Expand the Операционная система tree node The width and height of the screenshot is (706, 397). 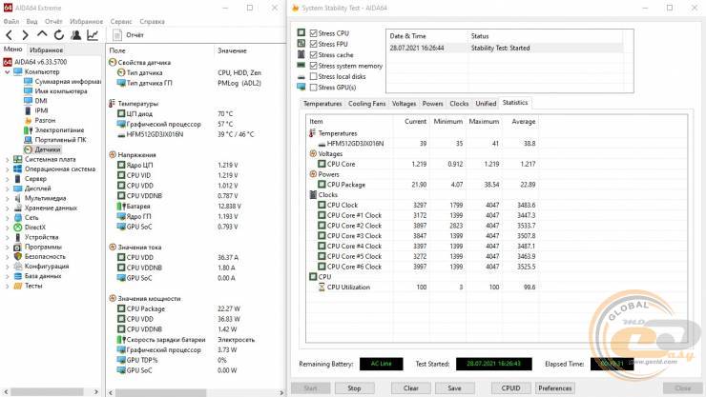point(7,169)
